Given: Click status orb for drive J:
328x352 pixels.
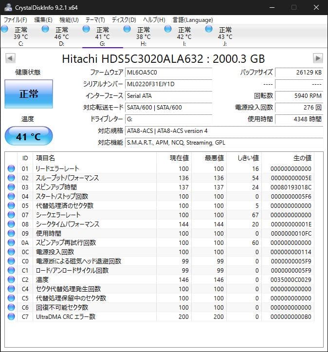Looking at the screenshot, I should click(209, 29).
